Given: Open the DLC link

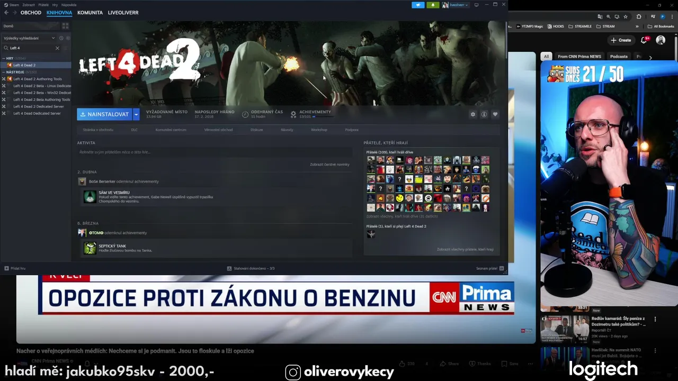Looking at the screenshot, I should [x=134, y=130].
